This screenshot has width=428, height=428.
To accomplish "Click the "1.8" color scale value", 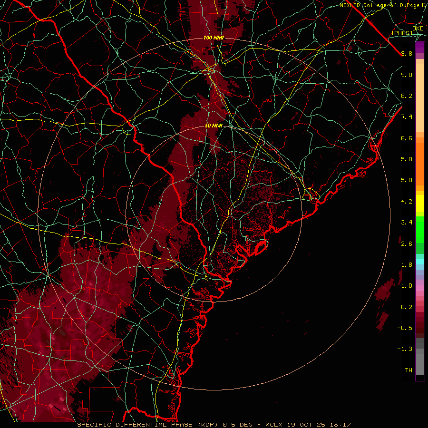I will click(407, 265).
